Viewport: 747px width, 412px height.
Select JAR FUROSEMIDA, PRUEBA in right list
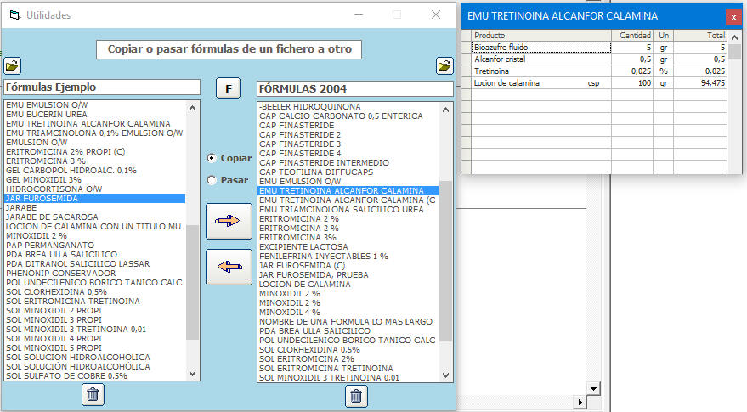click(x=348, y=275)
